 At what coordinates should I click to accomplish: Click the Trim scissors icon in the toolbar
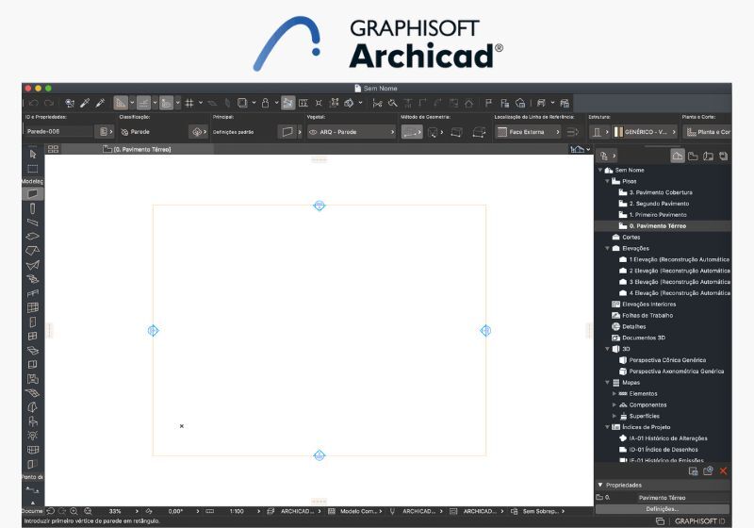(378, 103)
